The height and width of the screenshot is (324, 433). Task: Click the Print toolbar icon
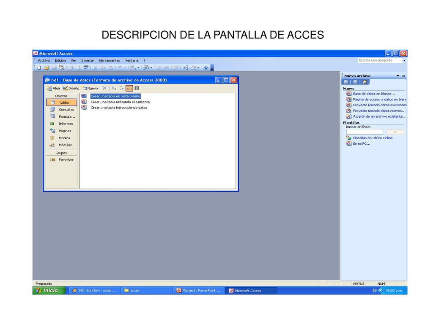(x=71, y=67)
